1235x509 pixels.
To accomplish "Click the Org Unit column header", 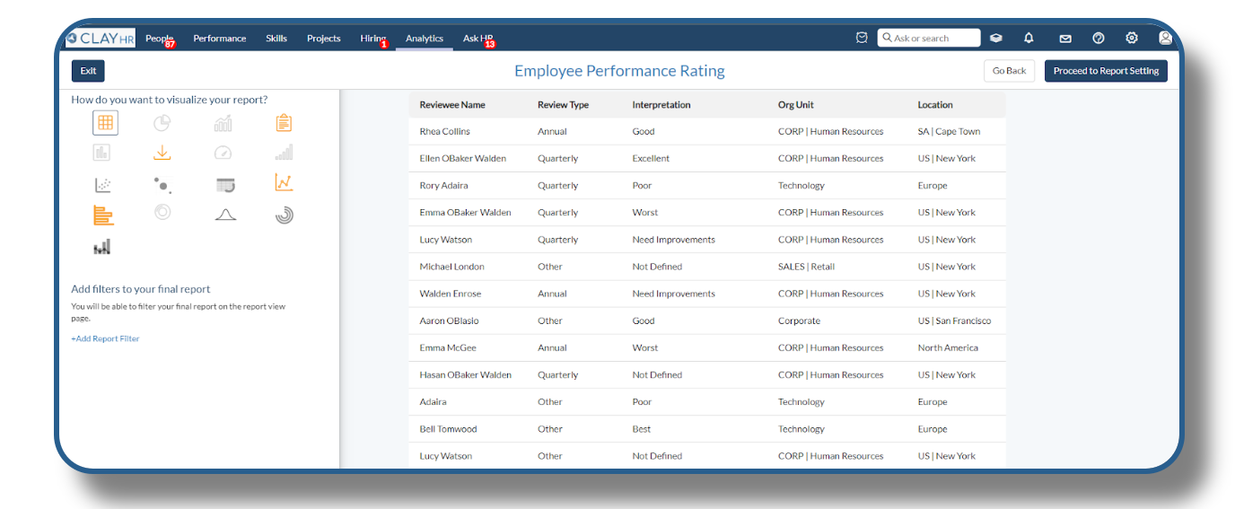I will click(796, 105).
